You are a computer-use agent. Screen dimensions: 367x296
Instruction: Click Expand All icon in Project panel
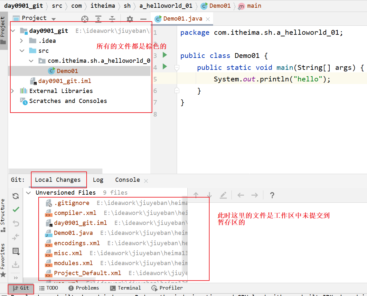tap(98, 19)
